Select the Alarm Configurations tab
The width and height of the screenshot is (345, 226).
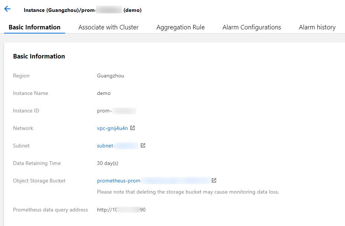coord(252,27)
